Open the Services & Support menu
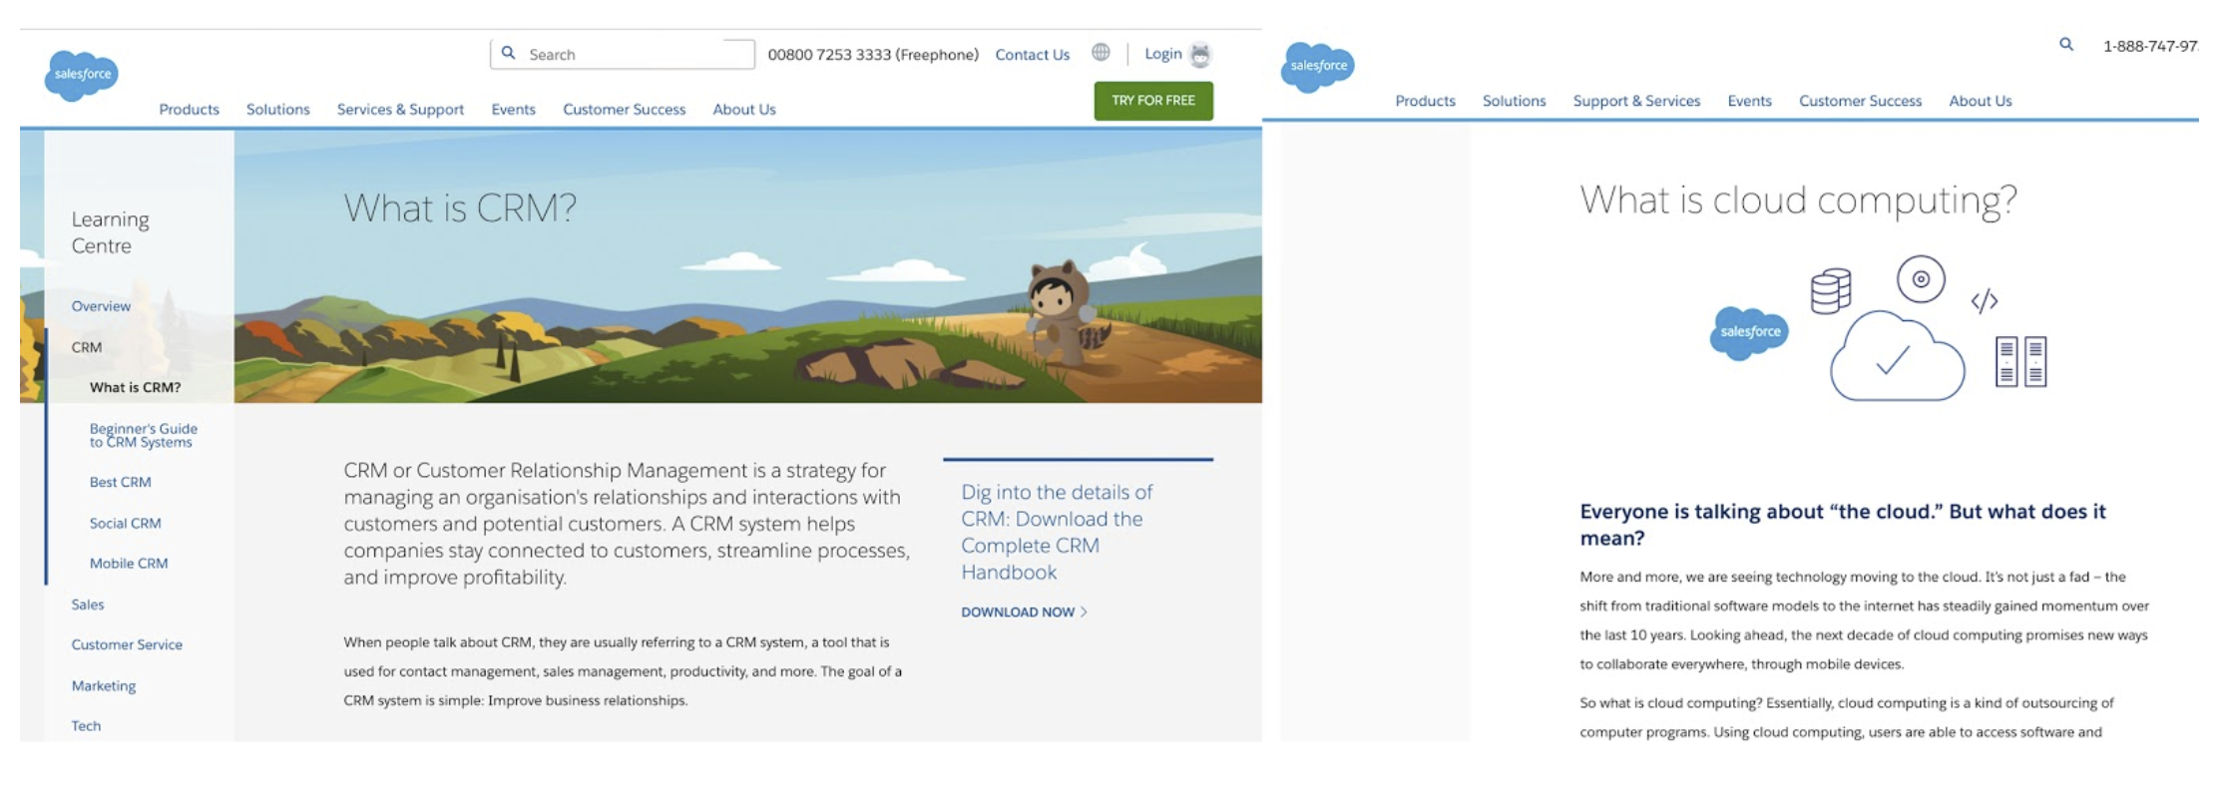This screenshot has width=2223, height=804. 400,110
